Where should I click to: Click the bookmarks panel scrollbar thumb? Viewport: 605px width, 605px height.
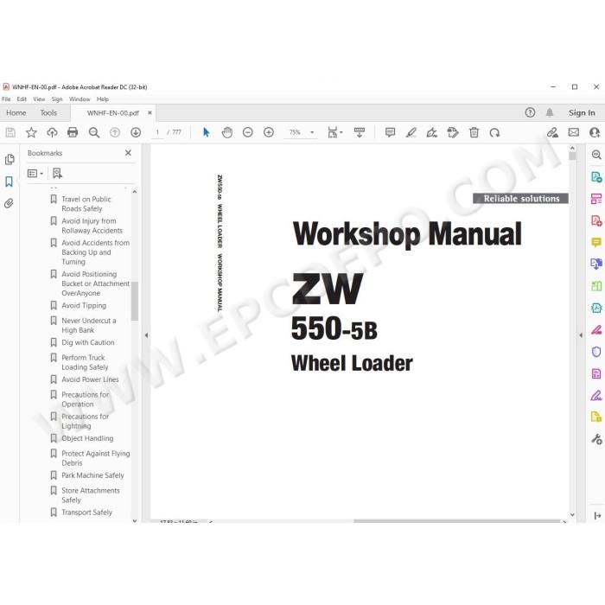pyautogui.click(x=135, y=302)
